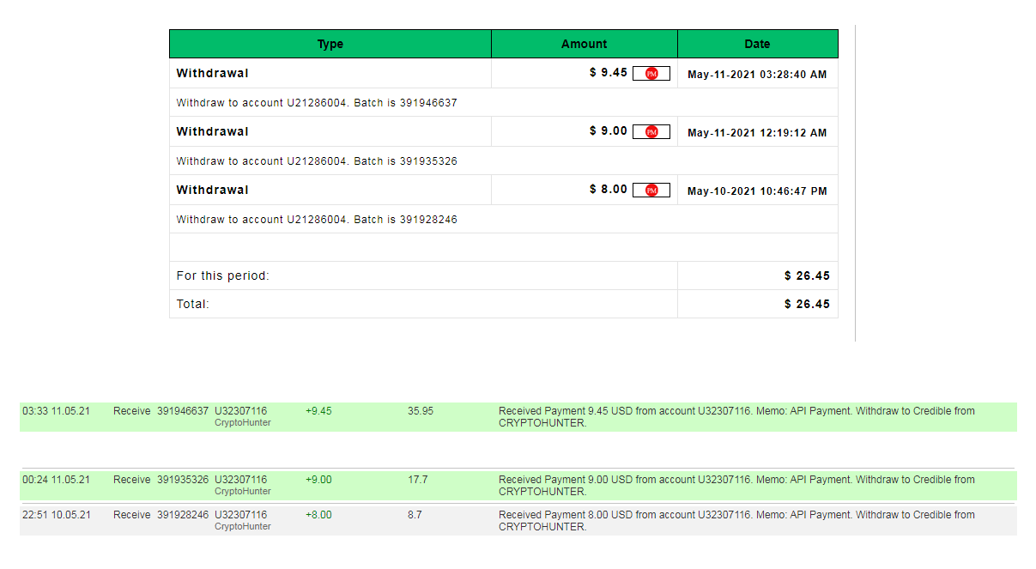Click date May-11-2021 12:19:12 AM
The width and height of the screenshot is (1036, 569).
point(757,133)
